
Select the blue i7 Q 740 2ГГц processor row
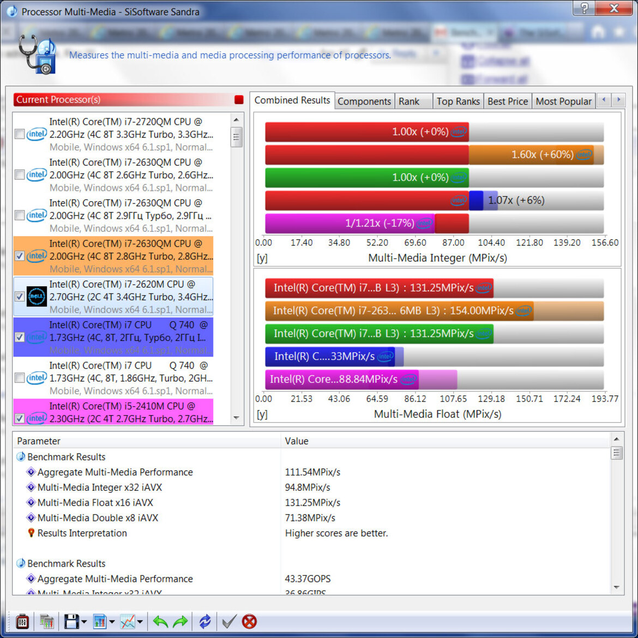pyautogui.click(x=113, y=338)
